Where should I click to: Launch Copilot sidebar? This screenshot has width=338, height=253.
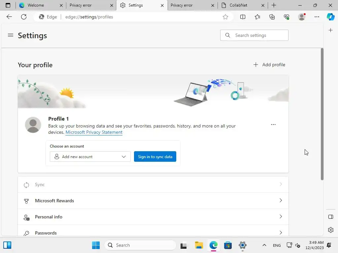330,17
